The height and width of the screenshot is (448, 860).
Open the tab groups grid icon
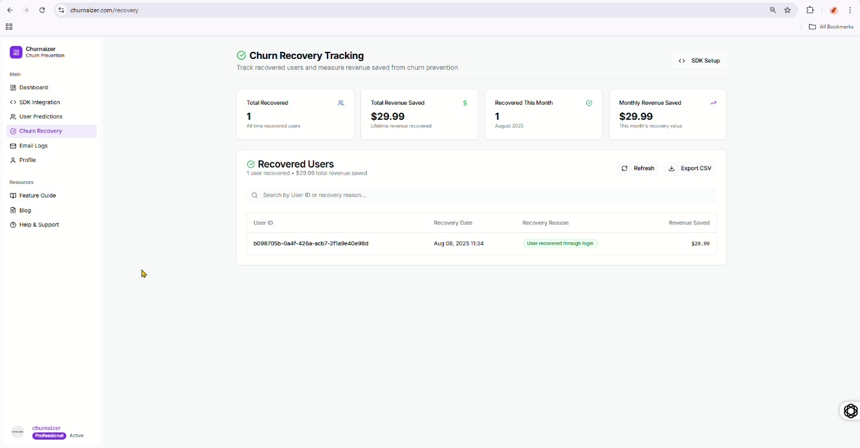(9, 27)
